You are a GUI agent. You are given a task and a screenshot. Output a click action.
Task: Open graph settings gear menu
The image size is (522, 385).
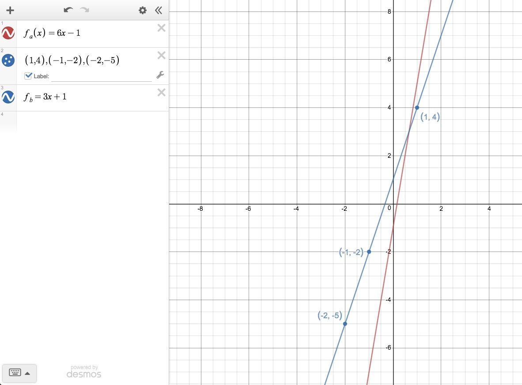[x=143, y=10]
